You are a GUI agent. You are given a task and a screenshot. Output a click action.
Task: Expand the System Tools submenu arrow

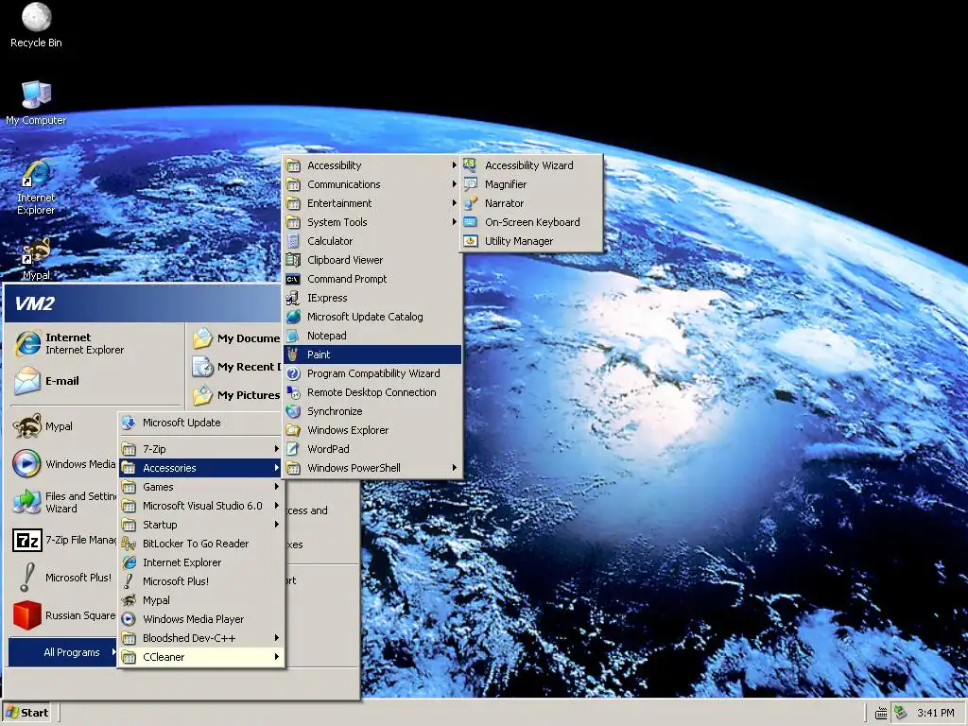(454, 221)
